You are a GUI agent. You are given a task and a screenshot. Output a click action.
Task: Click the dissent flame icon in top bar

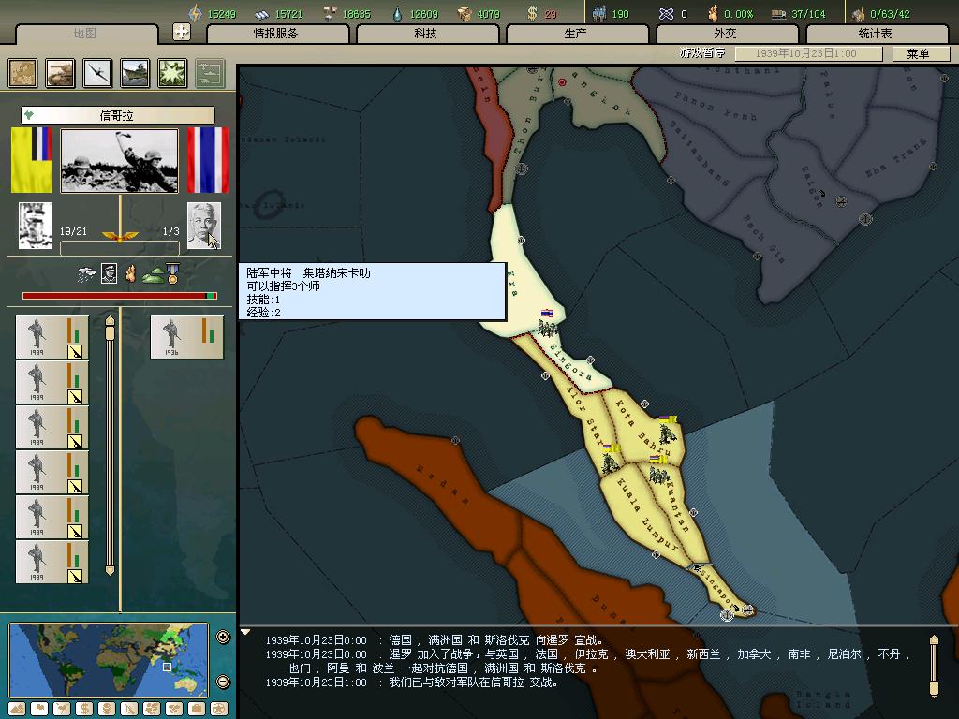point(713,13)
